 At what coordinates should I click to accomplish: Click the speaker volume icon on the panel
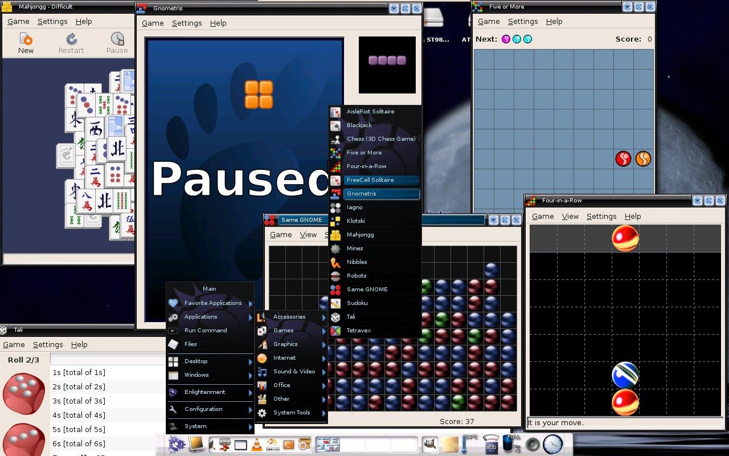pos(533,444)
